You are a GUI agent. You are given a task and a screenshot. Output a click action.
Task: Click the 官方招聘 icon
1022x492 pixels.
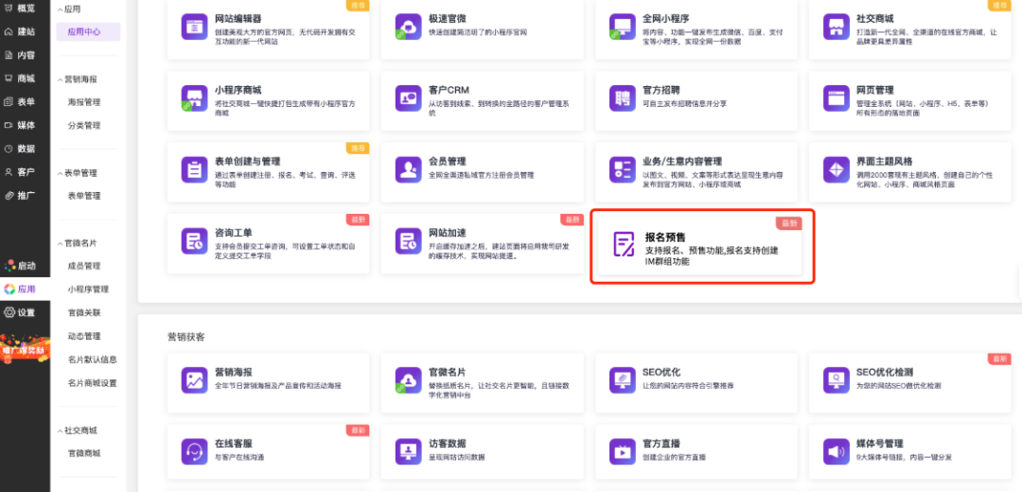[623, 97]
